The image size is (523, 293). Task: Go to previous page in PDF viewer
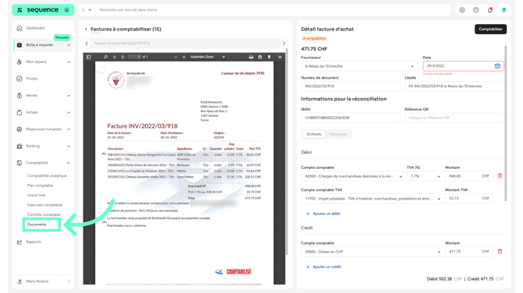(x=115, y=57)
